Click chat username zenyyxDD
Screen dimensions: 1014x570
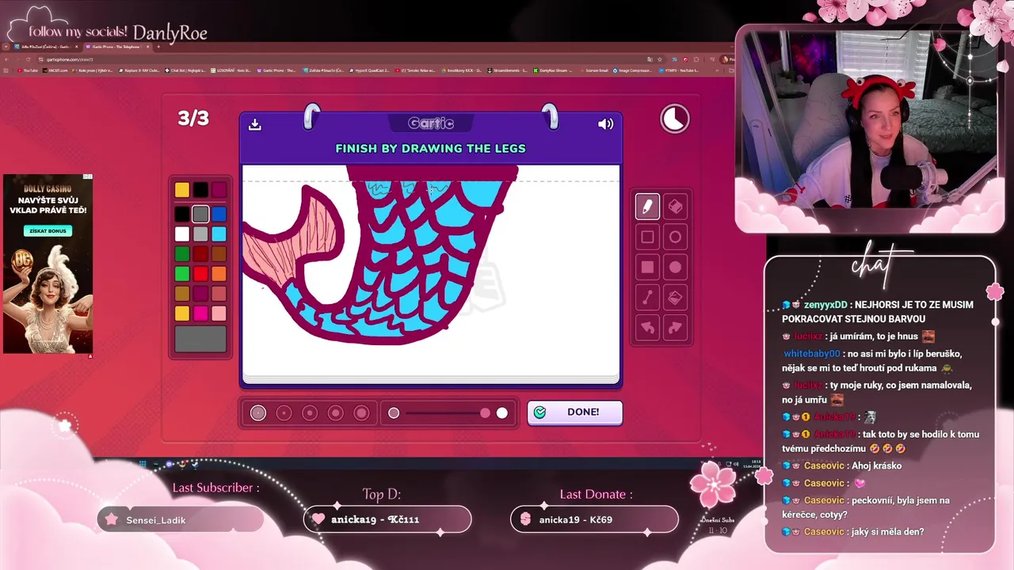825,305
